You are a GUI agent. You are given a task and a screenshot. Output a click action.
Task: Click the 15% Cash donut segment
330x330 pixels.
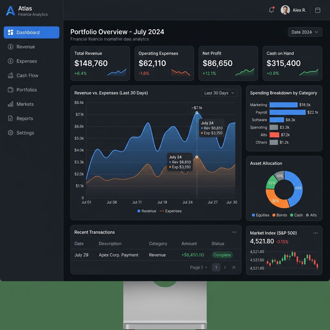coord(271,182)
